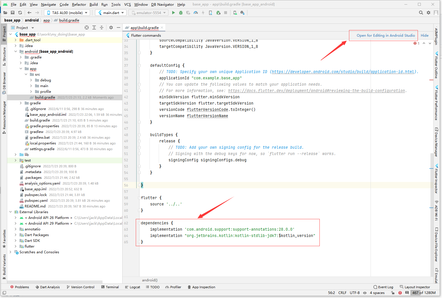The height and width of the screenshot is (298, 442).
Task: Toggle the read-only lock in the status bar
Action: click(x=393, y=293)
